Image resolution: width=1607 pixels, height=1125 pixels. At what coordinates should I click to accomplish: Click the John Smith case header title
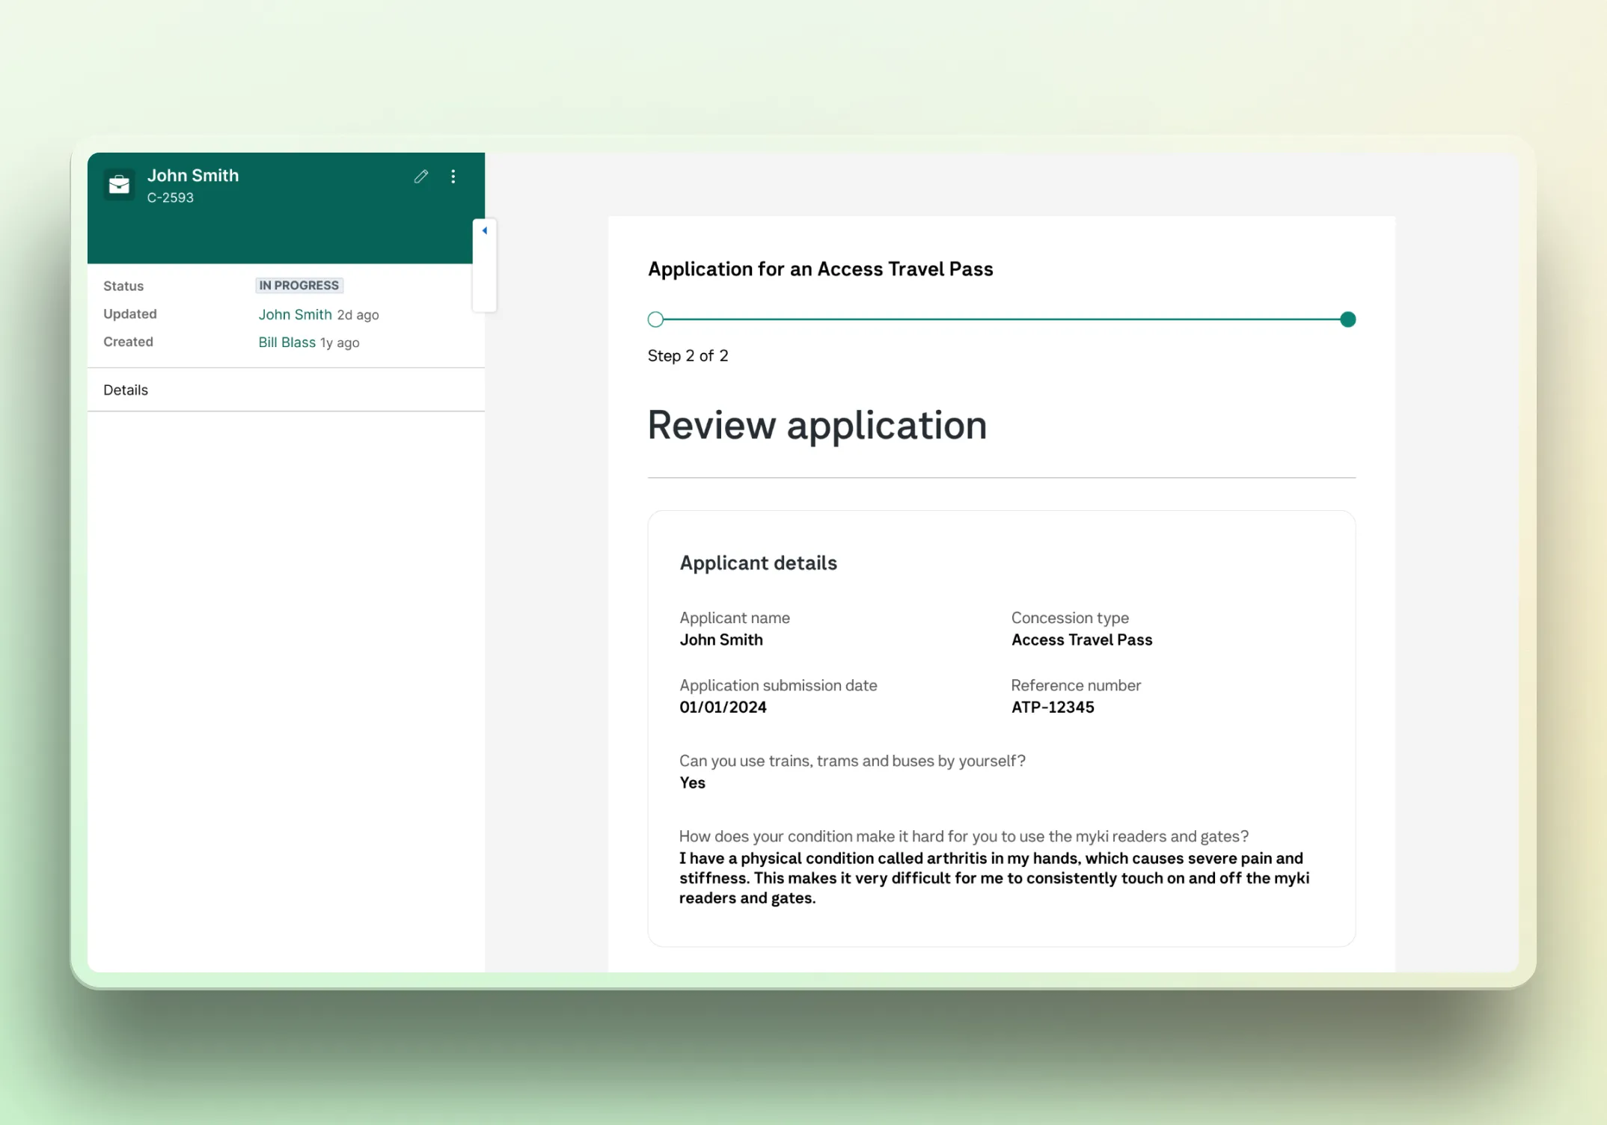(x=193, y=176)
